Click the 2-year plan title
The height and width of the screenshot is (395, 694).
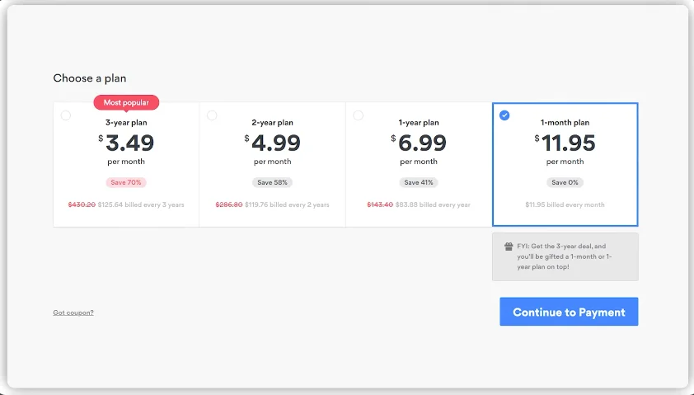pos(272,123)
